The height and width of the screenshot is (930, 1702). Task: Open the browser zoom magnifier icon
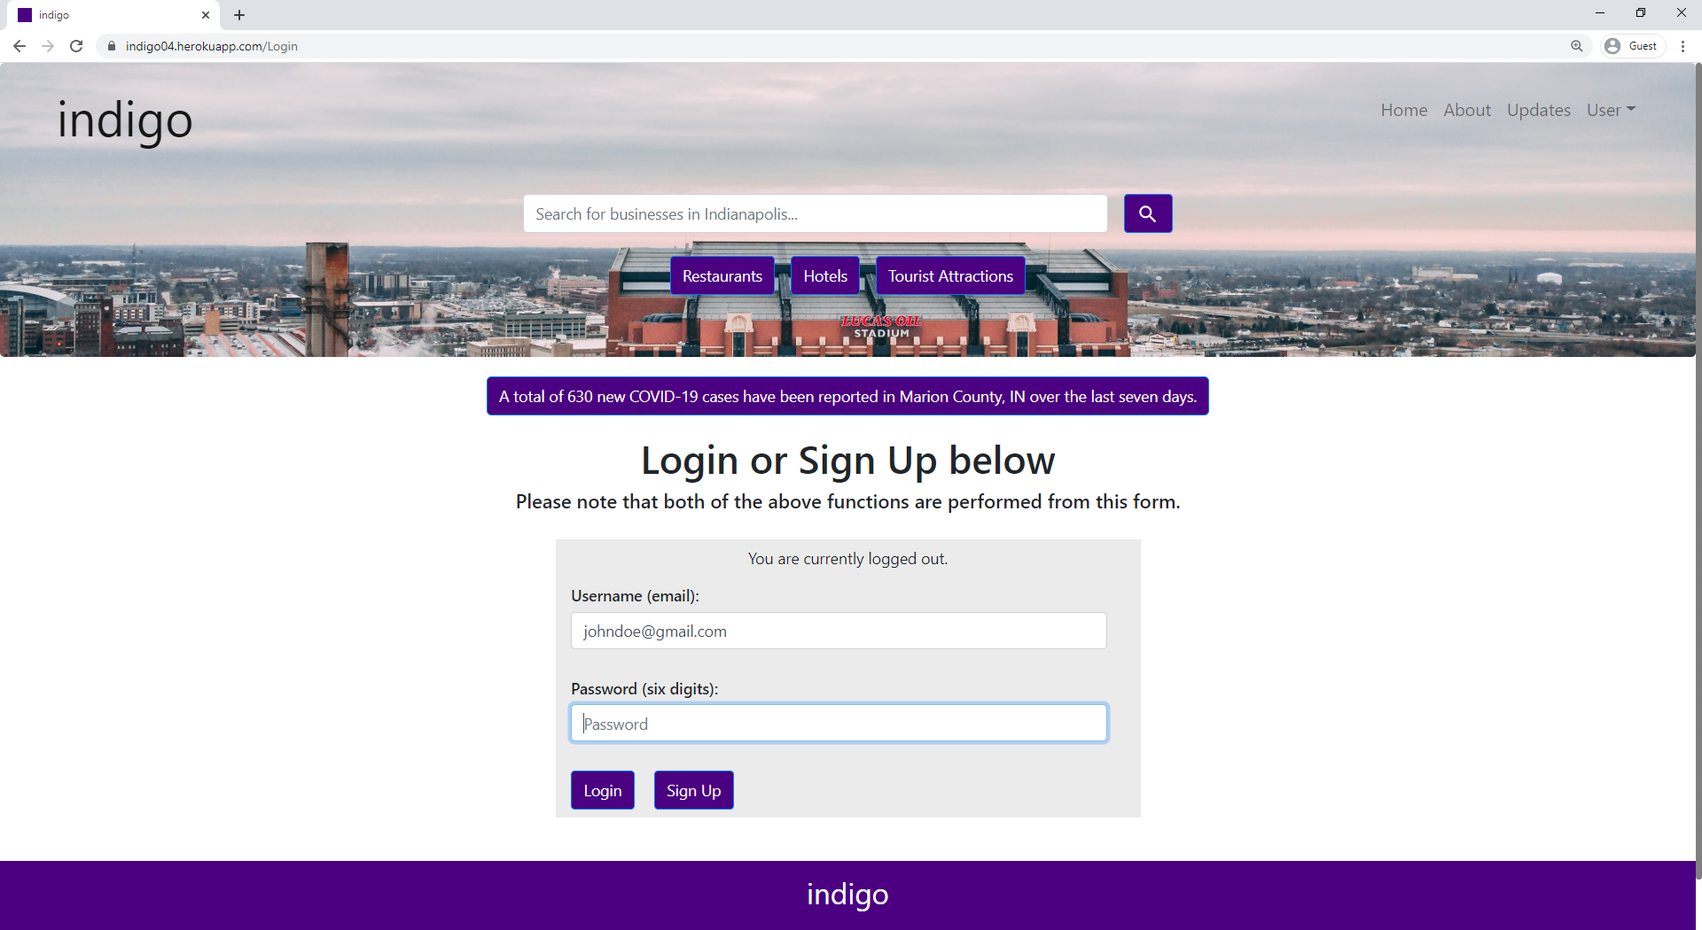[1576, 46]
